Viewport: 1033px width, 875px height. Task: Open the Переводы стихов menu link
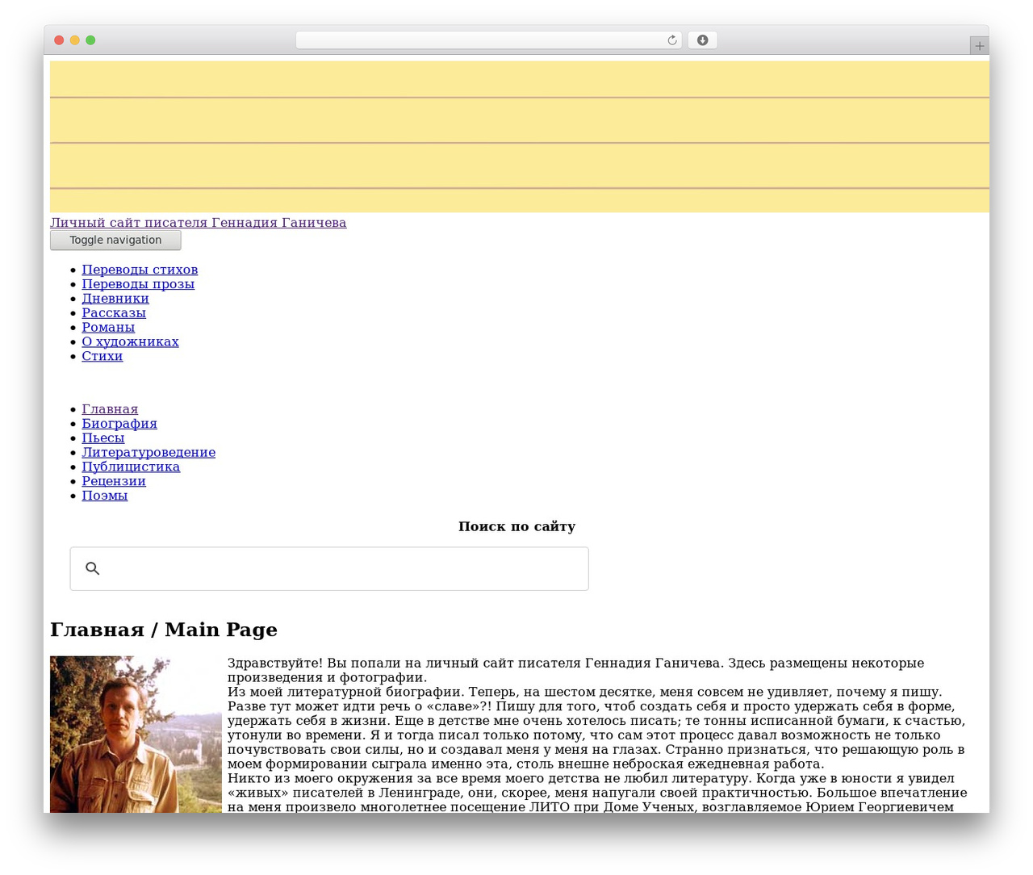tap(140, 270)
